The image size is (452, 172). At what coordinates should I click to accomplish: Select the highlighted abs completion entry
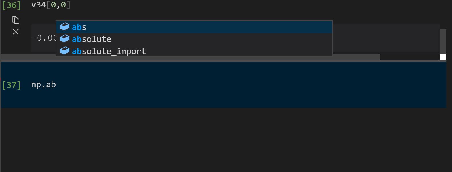(x=79, y=27)
